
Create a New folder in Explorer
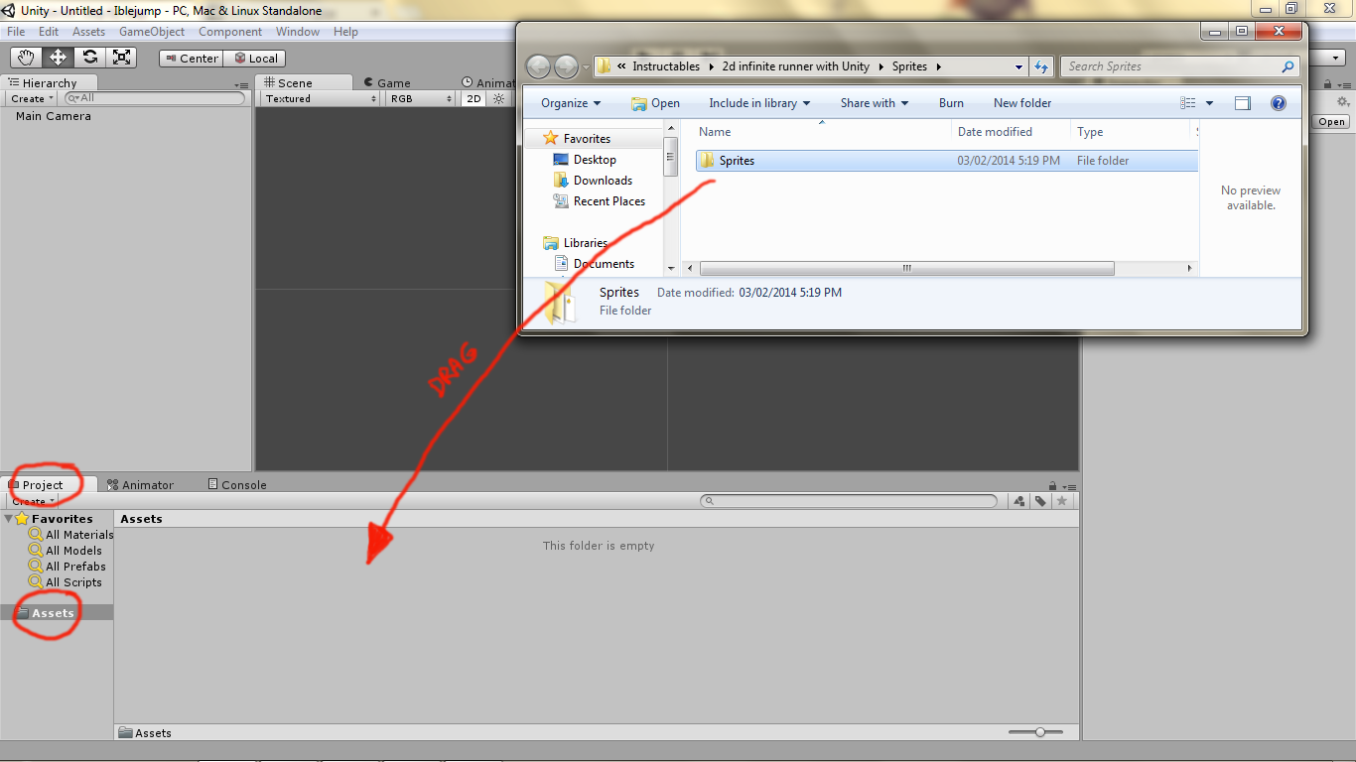click(1021, 102)
